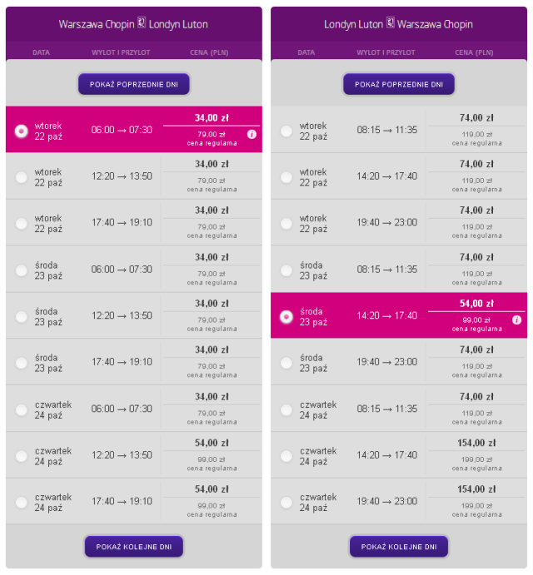Click the swap icon between Londyn Luton and Warszawa Chopin

[x=391, y=22]
